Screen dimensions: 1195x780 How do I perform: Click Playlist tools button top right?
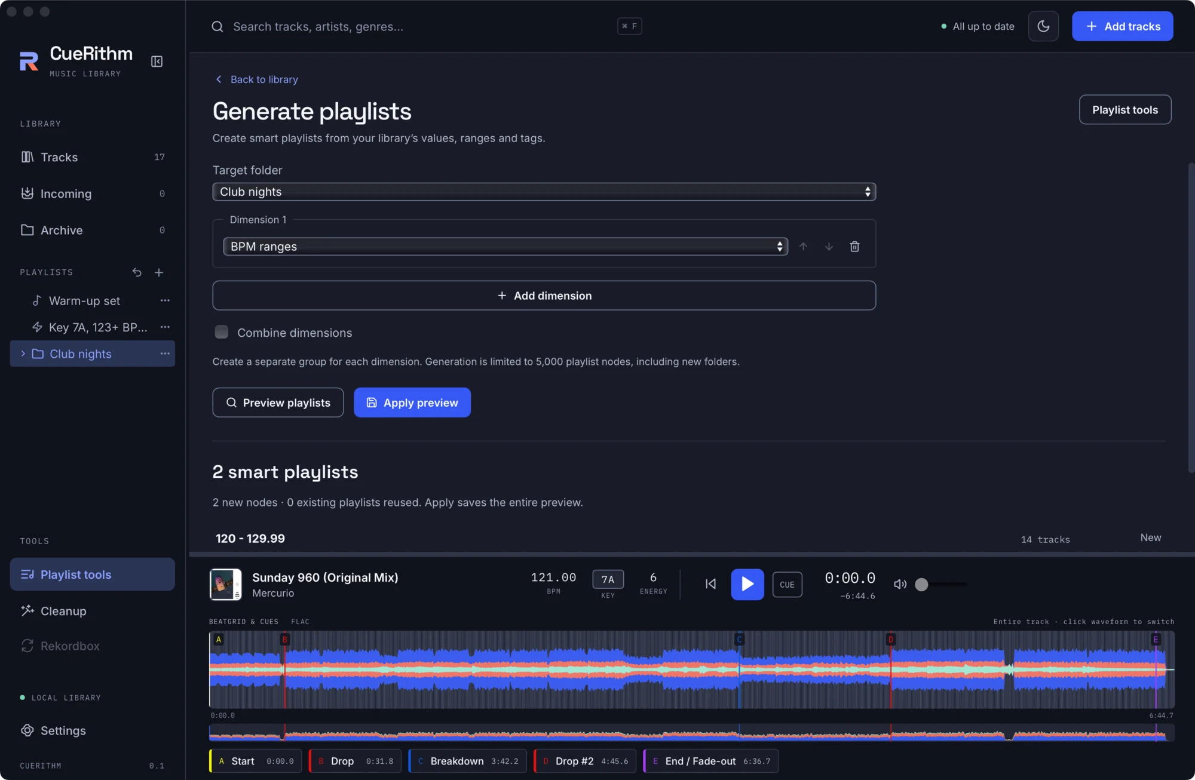pyautogui.click(x=1125, y=109)
